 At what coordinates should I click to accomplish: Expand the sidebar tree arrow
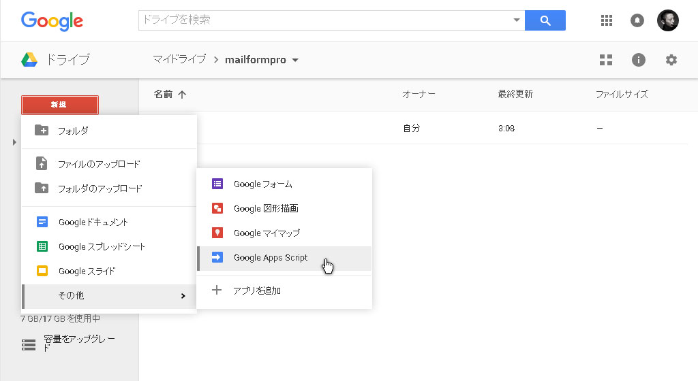click(14, 142)
